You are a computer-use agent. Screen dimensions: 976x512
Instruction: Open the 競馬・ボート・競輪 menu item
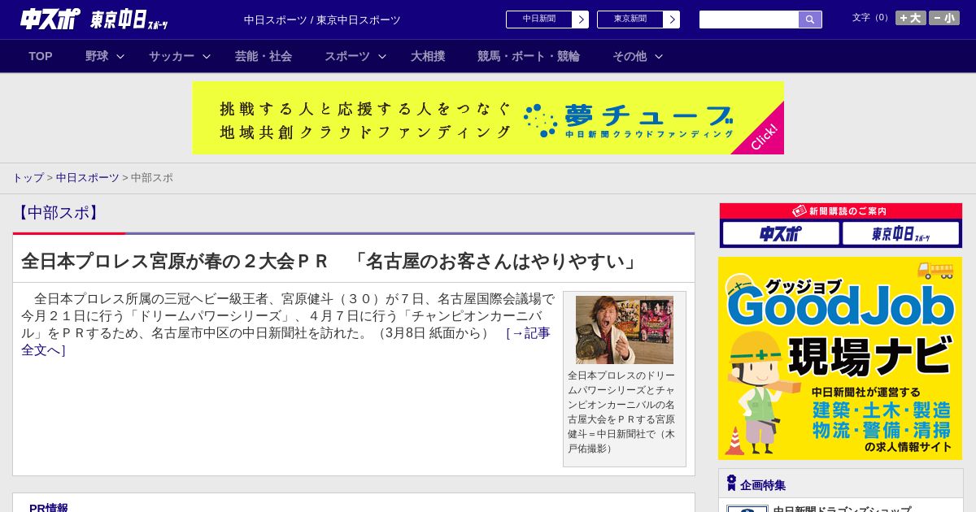click(529, 56)
